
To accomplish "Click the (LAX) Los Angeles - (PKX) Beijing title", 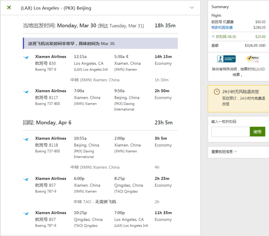I will [x=56, y=8].
